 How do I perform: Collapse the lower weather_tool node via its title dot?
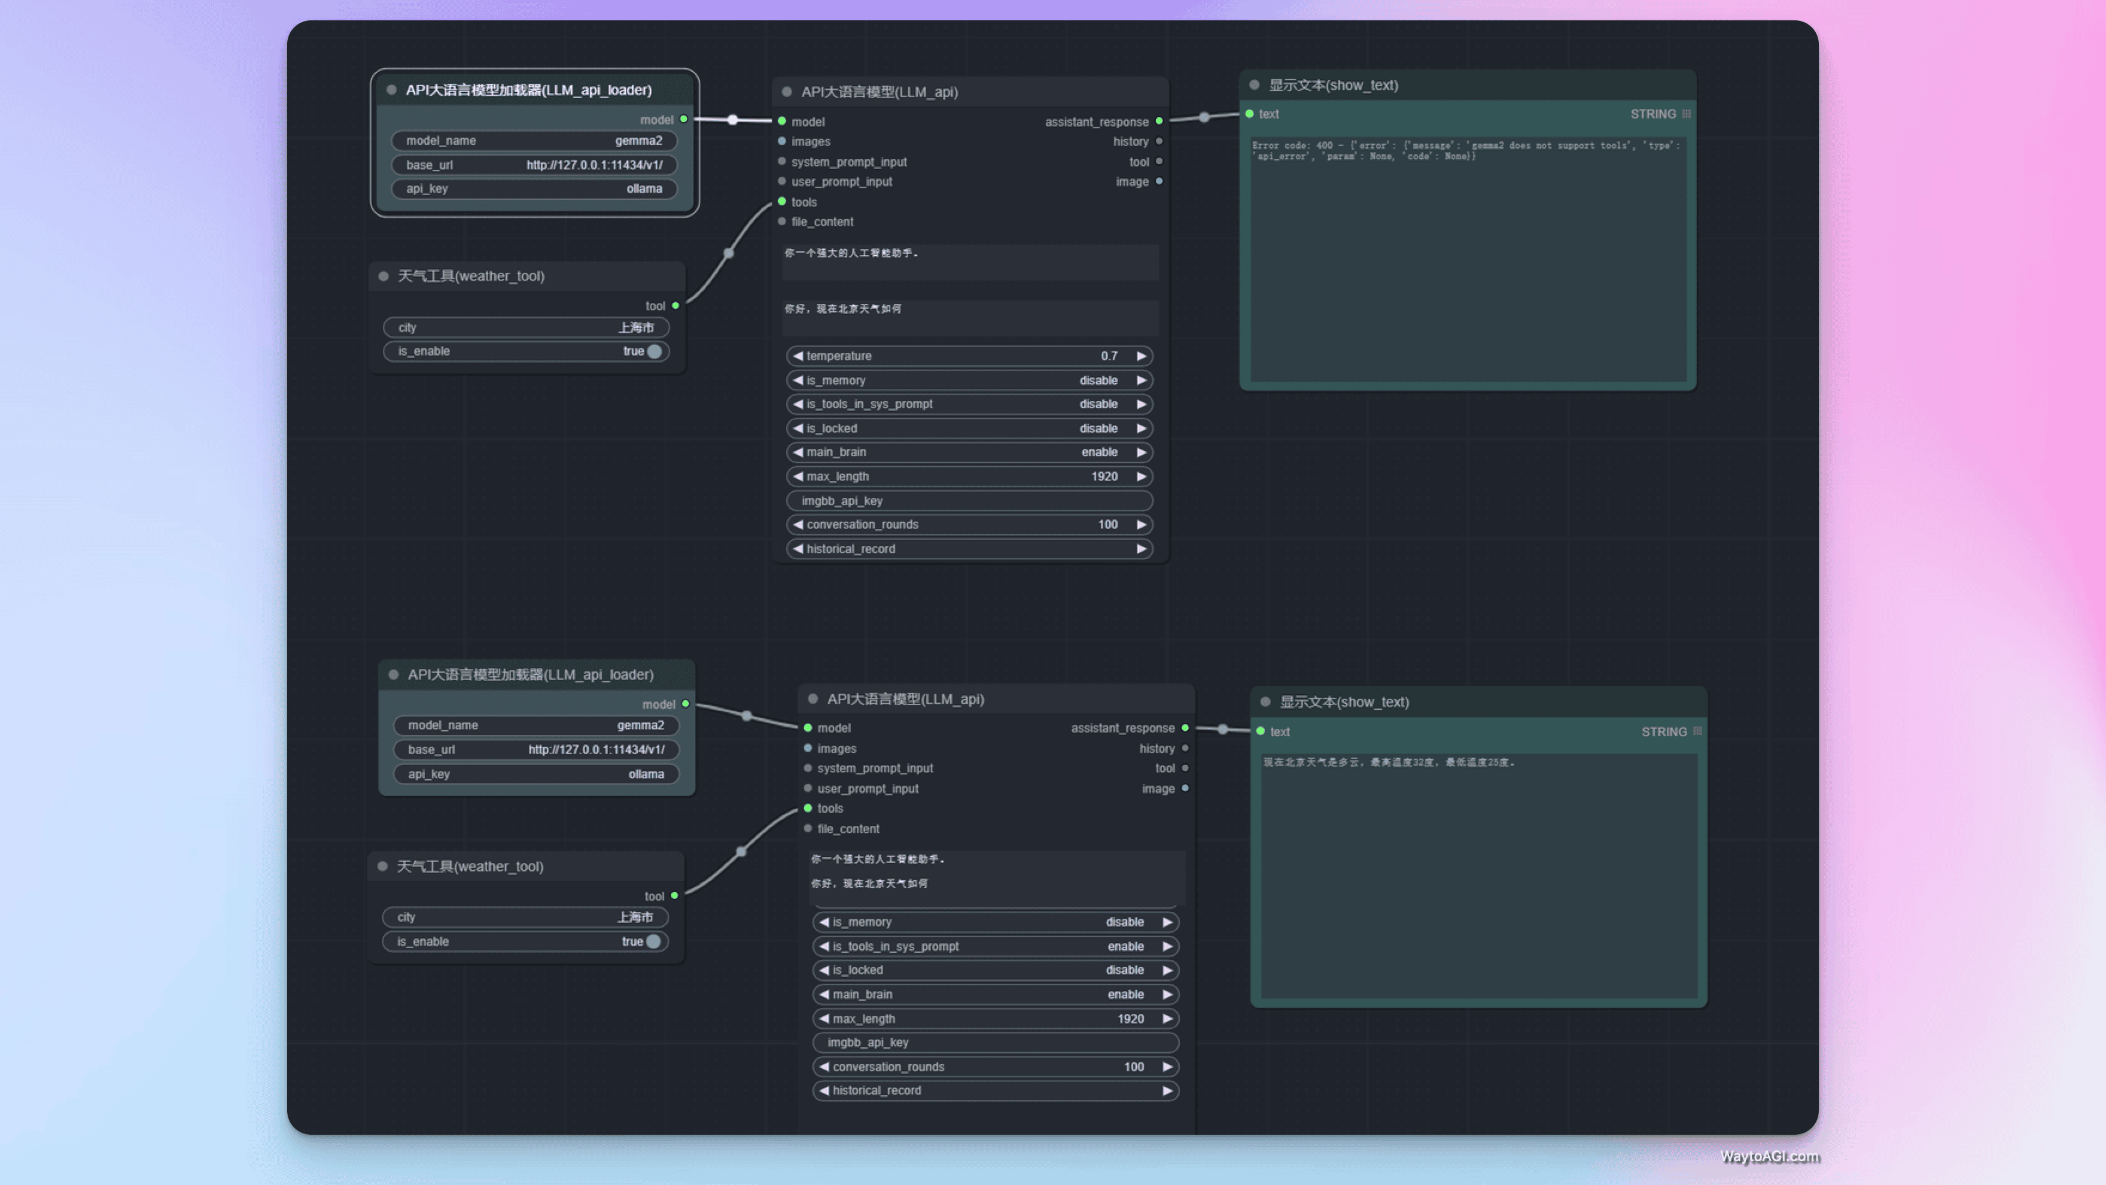click(x=383, y=866)
